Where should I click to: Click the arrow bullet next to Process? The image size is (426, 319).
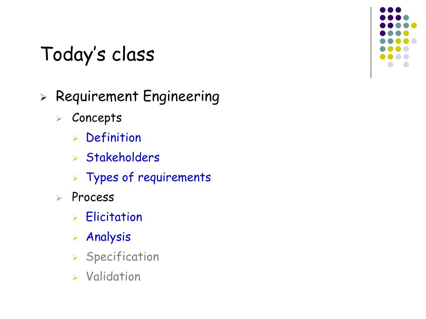coord(59,198)
